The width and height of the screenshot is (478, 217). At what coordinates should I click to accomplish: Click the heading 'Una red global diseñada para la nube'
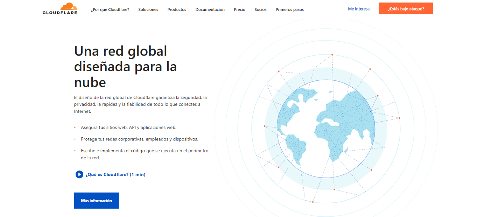coord(125,66)
